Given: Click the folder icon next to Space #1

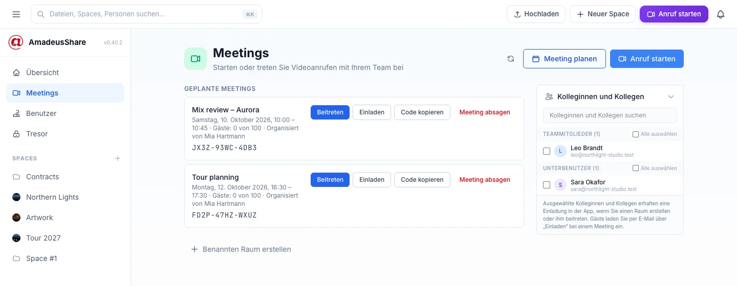Looking at the screenshot, I should (16, 258).
